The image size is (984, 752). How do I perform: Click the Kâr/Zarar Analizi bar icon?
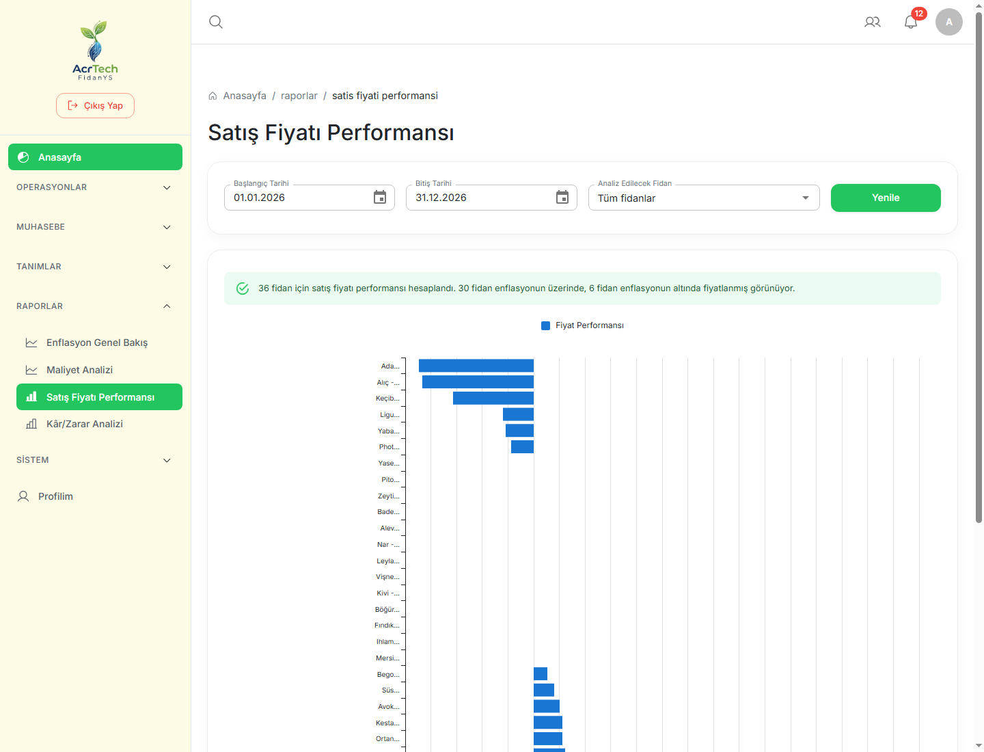[x=31, y=424]
